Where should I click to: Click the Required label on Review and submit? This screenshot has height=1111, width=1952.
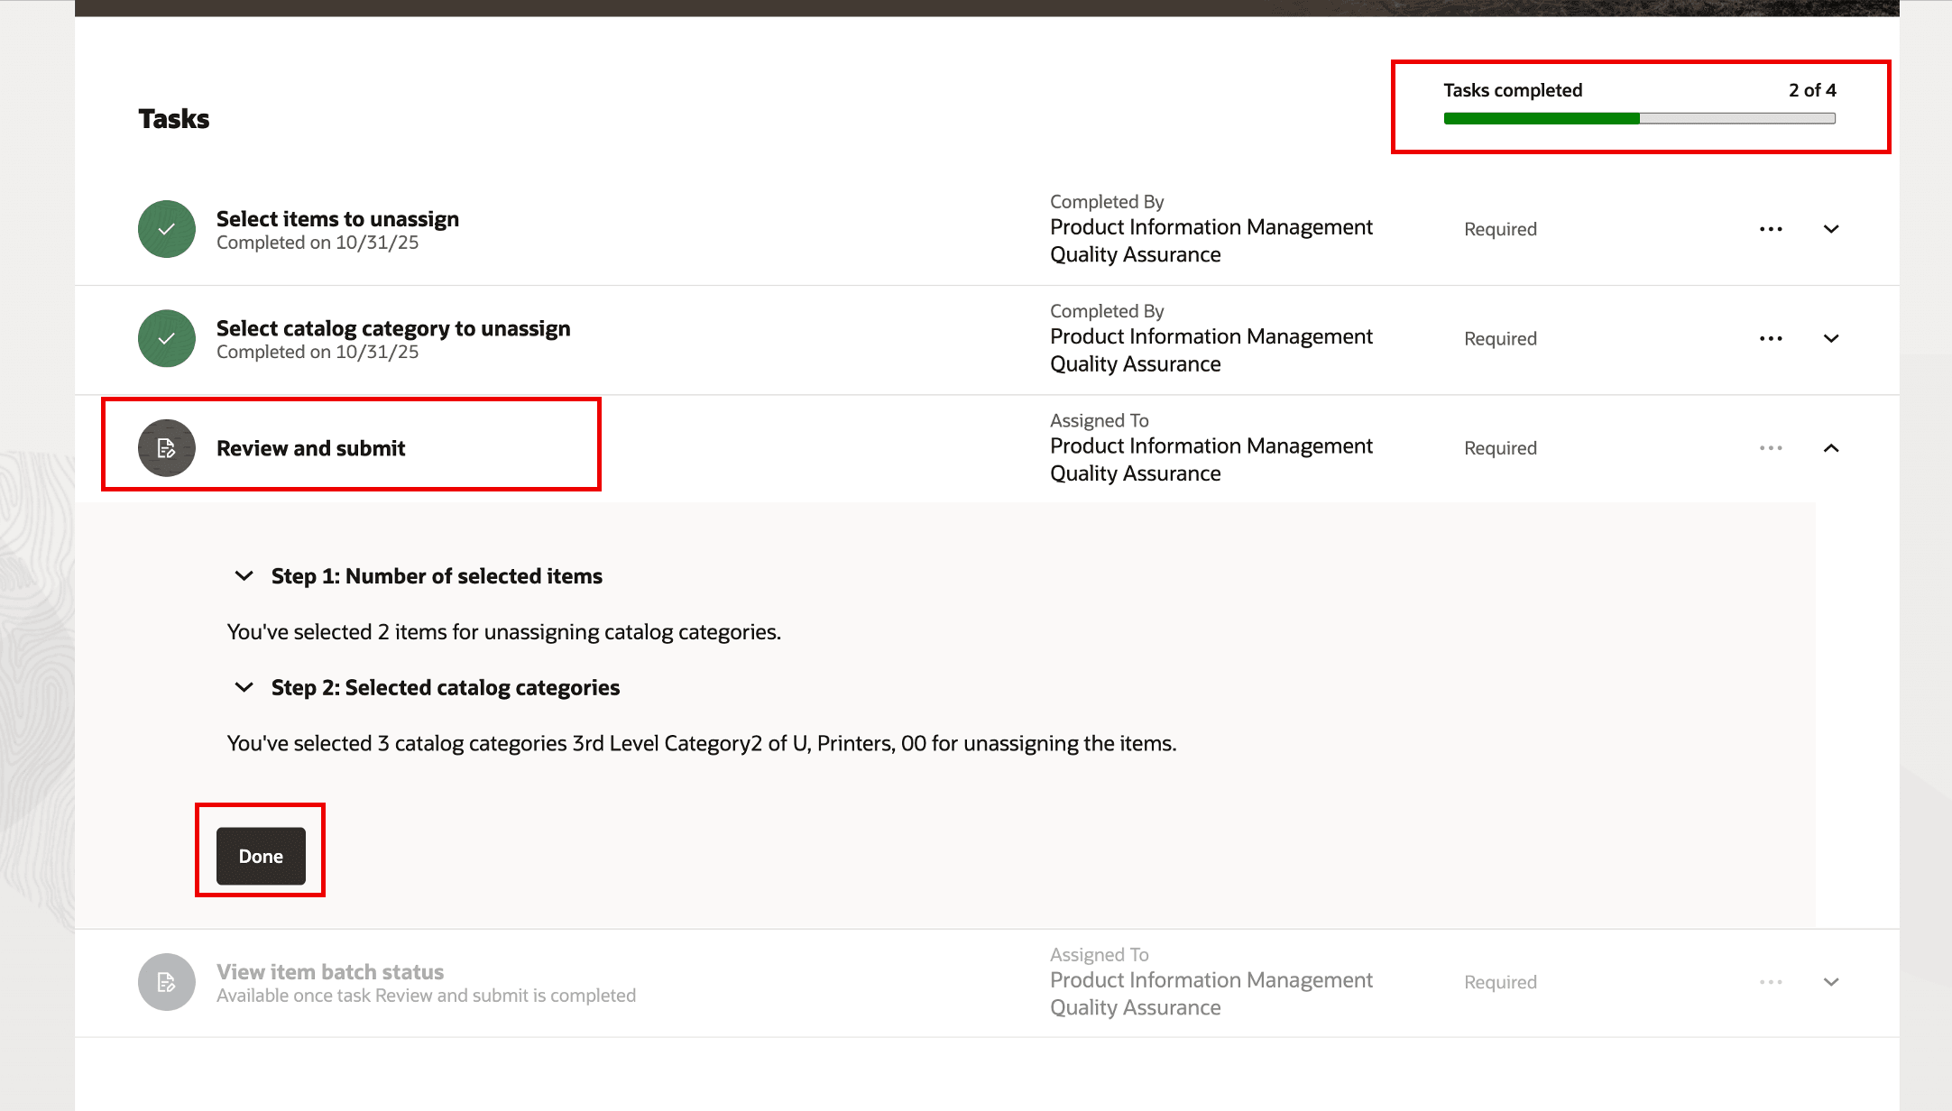1499,447
